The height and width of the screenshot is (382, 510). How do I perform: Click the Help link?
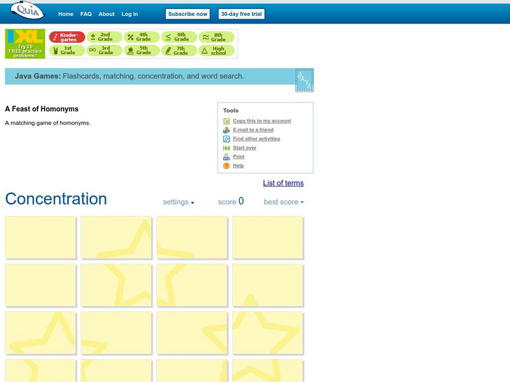238,166
